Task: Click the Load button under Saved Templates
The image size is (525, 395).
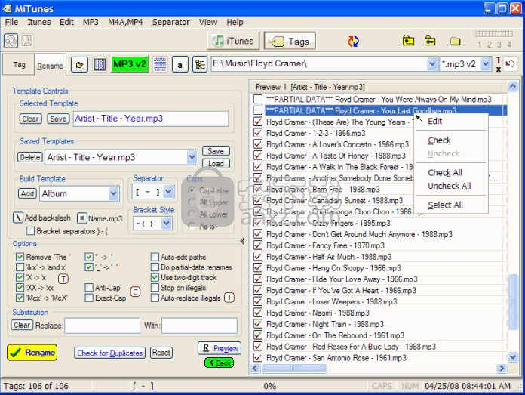Action: [216, 164]
